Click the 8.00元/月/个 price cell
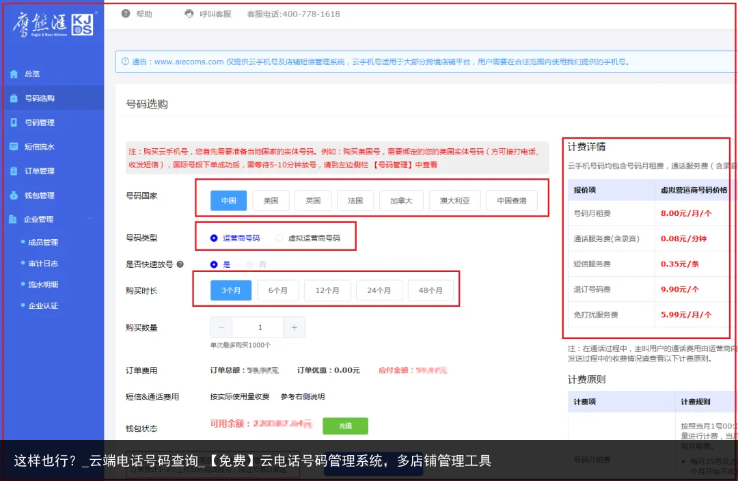The image size is (738, 481). pos(686,213)
